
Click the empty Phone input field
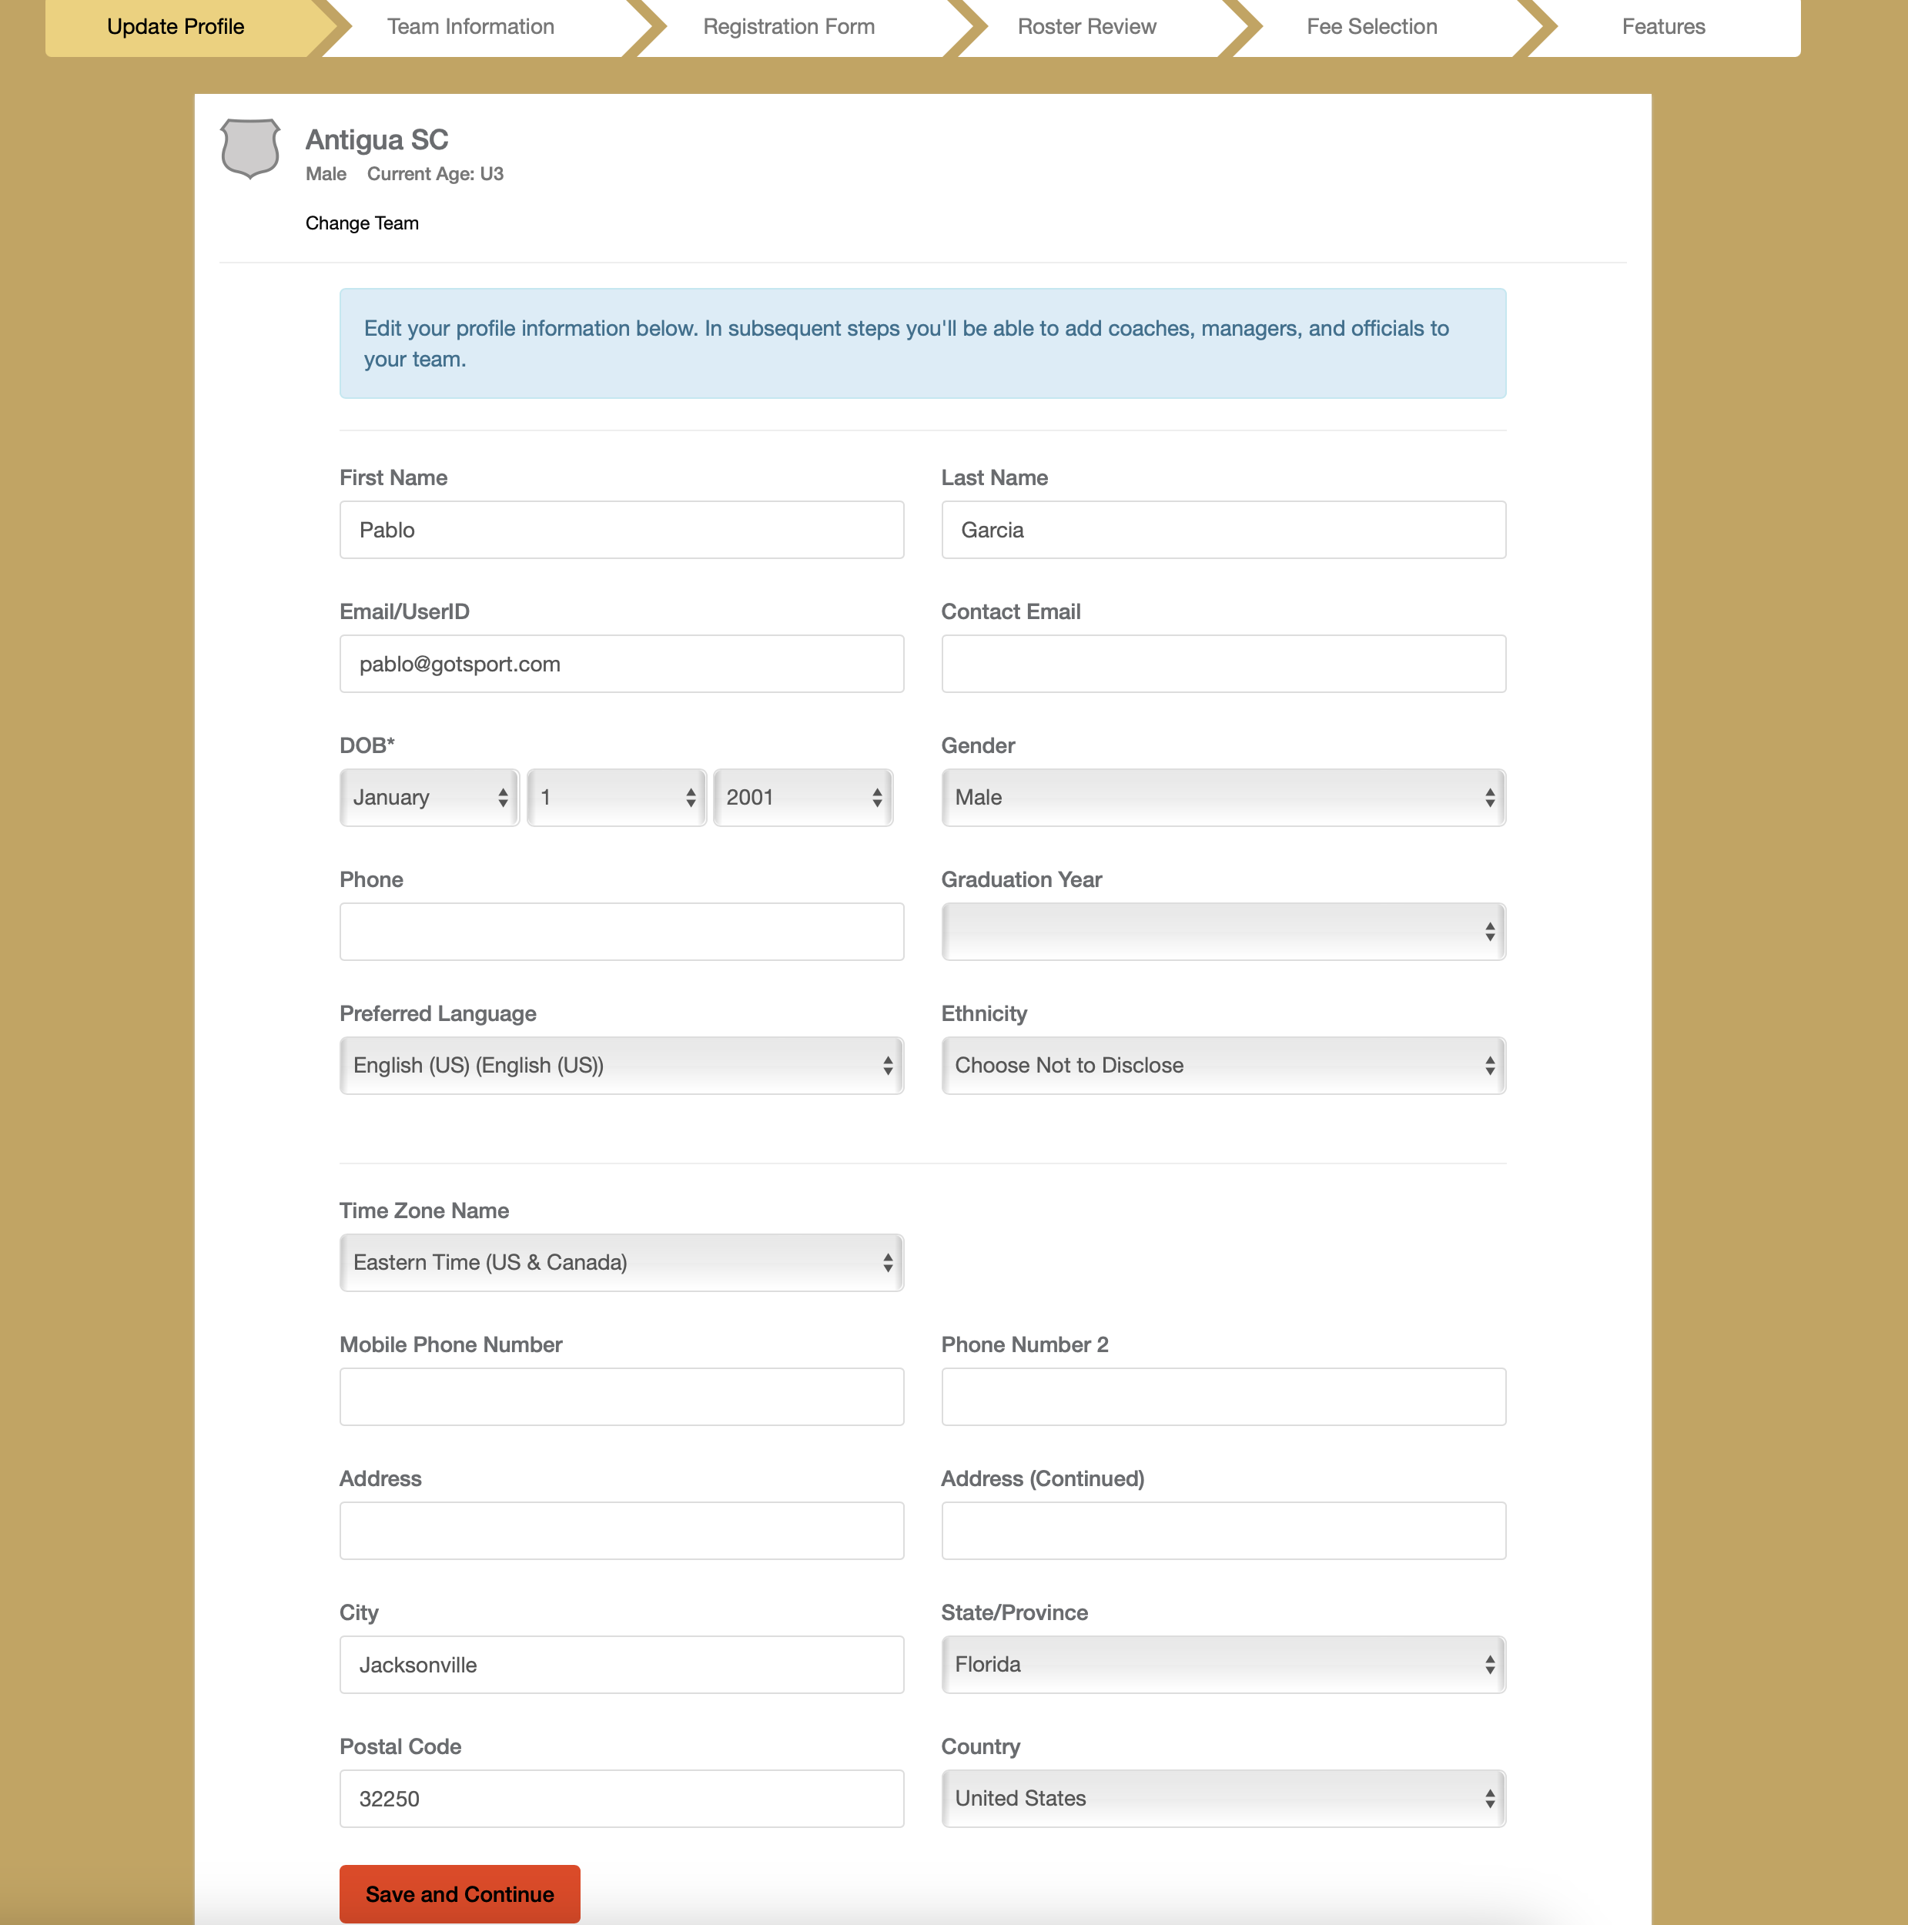pyautogui.click(x=621, y=932)
